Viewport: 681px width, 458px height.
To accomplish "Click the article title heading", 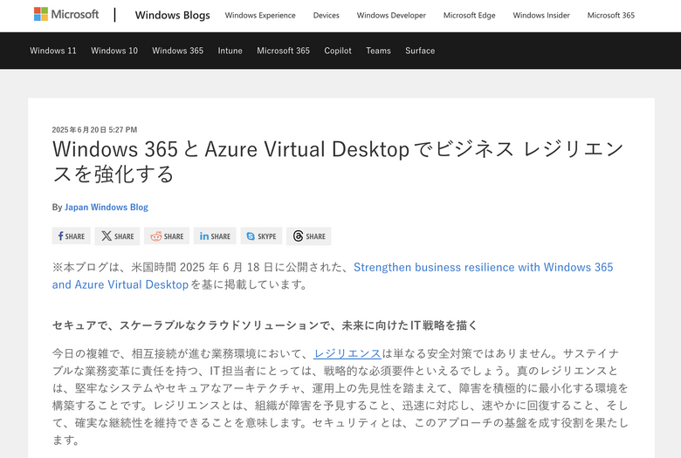I will 338,161.
